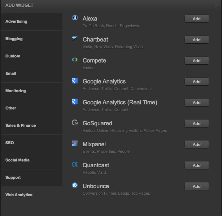Image resolution: width=222 pixels, height=216 pixels.
Task: Click the Quantcast logo icon
Action: point(75,164)
